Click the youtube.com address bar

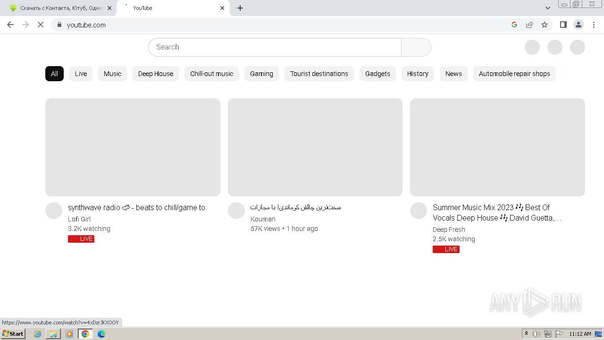[283, 25]
